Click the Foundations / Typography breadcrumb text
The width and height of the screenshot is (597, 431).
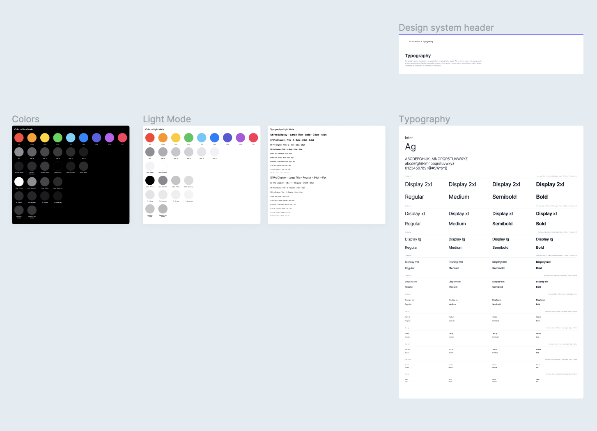421,41
